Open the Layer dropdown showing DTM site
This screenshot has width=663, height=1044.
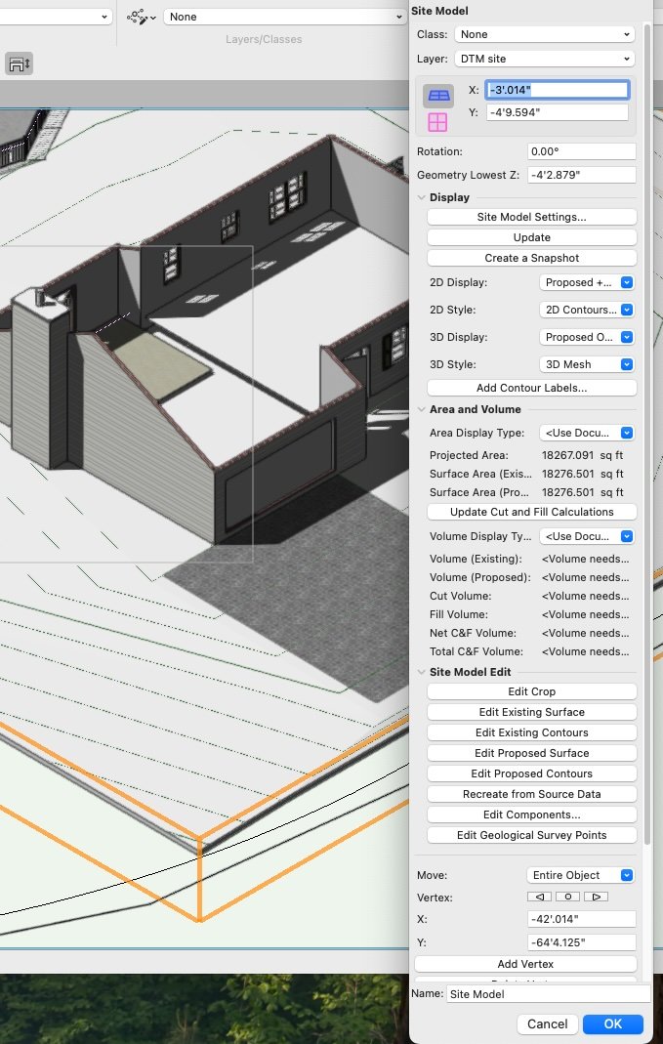tap(545, 59)
